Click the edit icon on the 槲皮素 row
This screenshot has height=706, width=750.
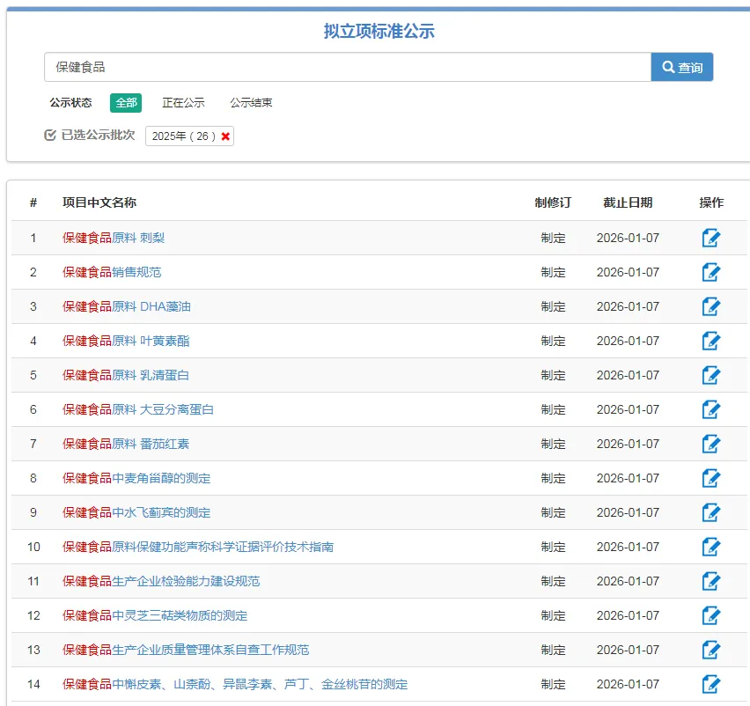tap(711, 684)
